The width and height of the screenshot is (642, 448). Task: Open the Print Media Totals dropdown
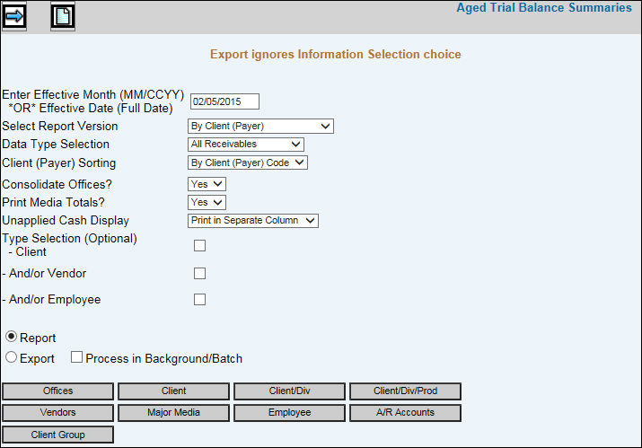(207, 202)
